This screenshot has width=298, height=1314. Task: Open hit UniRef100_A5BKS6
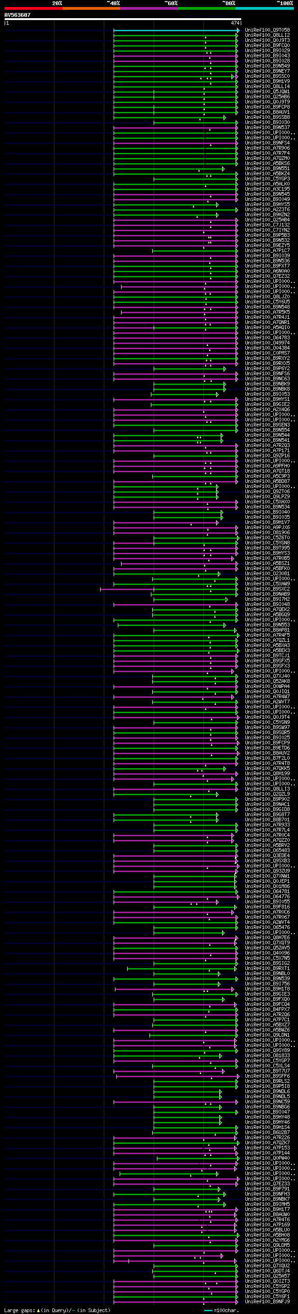pyautogui.click(x=267, y=163)
